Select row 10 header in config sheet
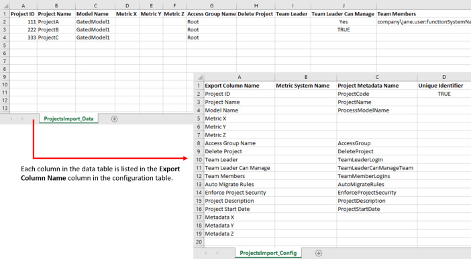 pos(199,160)
